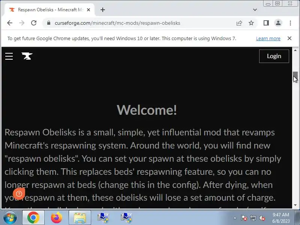Open the Learn more link
The image size is (300, 225).
point(268,39)
